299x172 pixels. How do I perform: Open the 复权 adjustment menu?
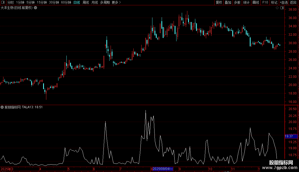pos(219,2)
